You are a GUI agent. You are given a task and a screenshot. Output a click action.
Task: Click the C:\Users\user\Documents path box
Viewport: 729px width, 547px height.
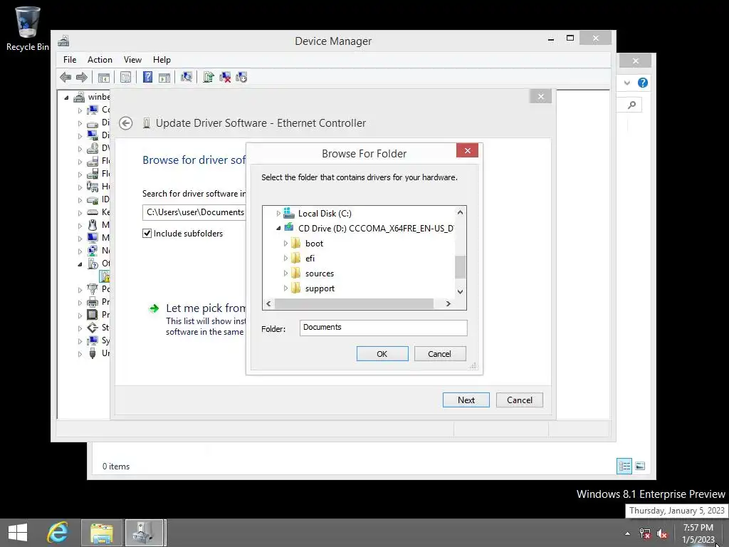[194, 212]
